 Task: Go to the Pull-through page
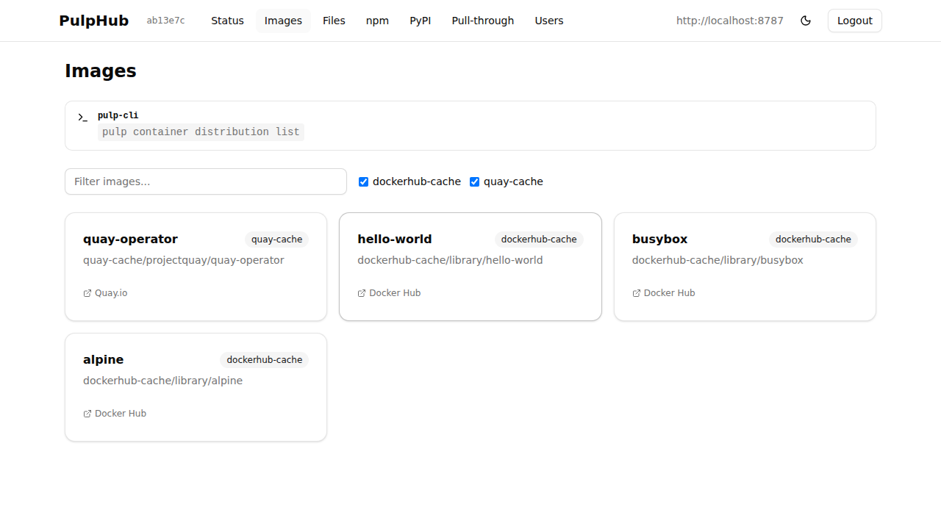coord(482,21)
